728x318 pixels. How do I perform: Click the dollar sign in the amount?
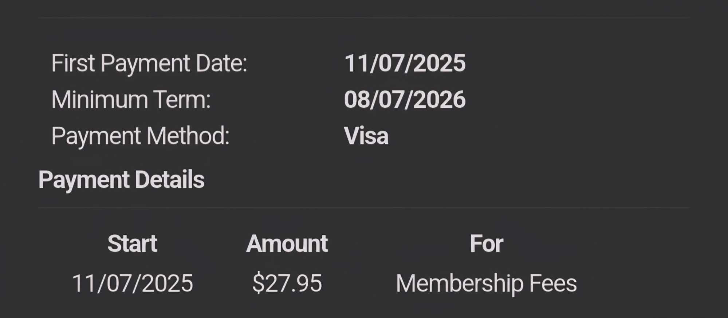[x=258, y=283]
